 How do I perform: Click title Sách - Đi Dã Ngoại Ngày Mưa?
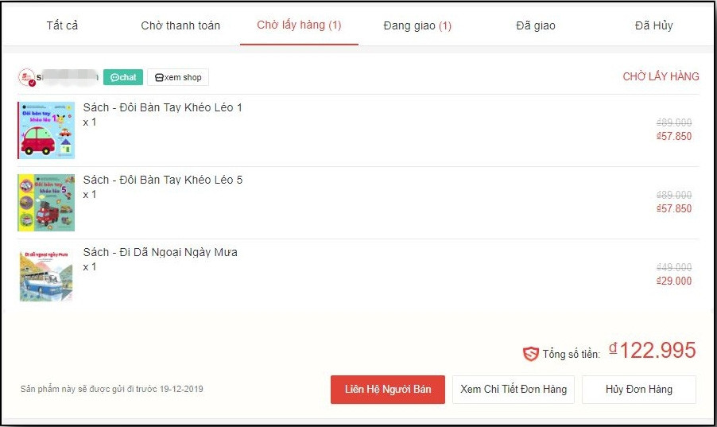click(160, 252)
